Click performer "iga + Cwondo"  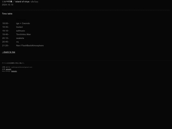(23, 23)
